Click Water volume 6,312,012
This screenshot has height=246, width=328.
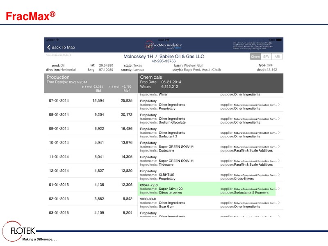click(169, 87)
